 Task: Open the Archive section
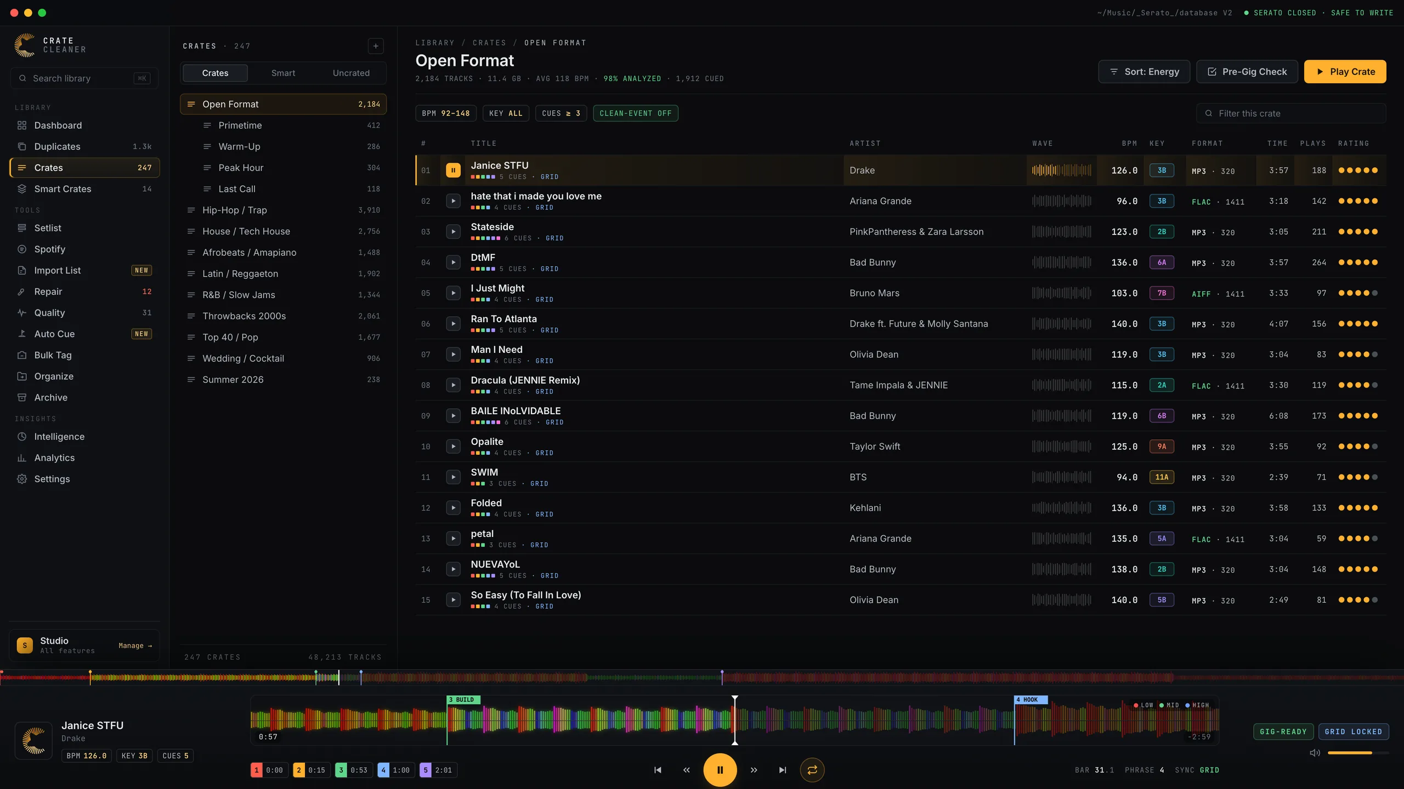point(84,397)
